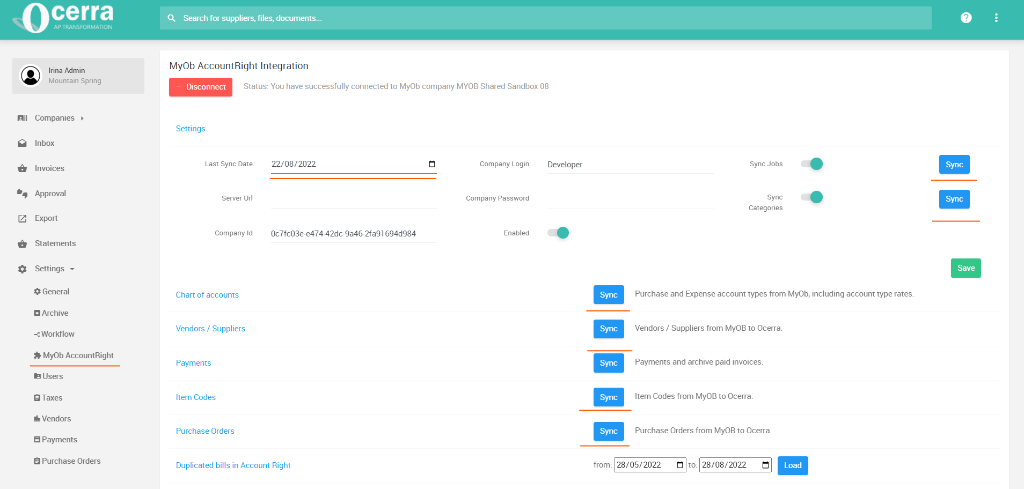
Task: Open the Item Codes link
Action: [x=196, y=397]
